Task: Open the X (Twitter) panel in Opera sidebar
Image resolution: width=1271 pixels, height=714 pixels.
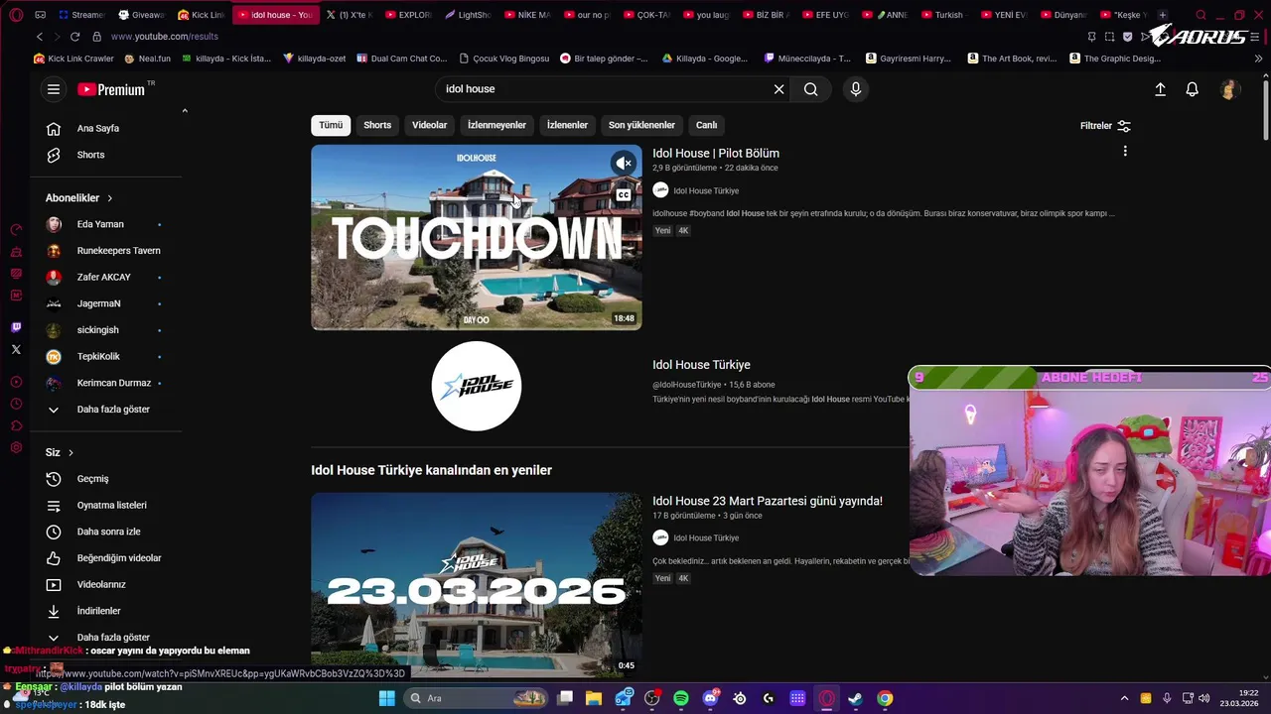Action: [x=16, y=349]
